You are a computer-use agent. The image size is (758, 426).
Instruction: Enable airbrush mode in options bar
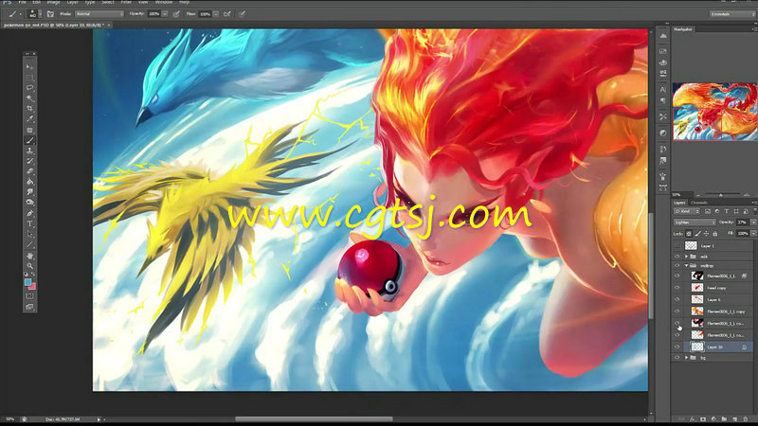227,14
